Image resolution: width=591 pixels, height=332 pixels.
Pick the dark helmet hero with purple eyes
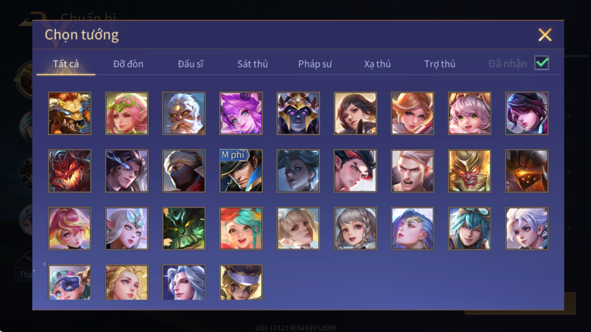[298, 113]
